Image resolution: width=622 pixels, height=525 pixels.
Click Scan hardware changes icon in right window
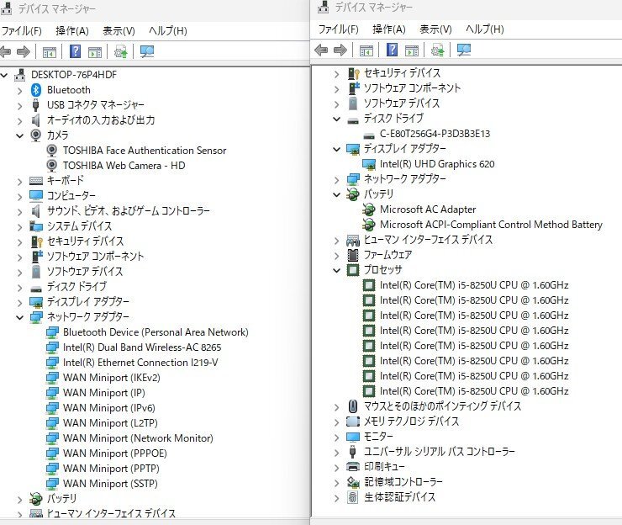pyautogui.click(x=464, y=50)
